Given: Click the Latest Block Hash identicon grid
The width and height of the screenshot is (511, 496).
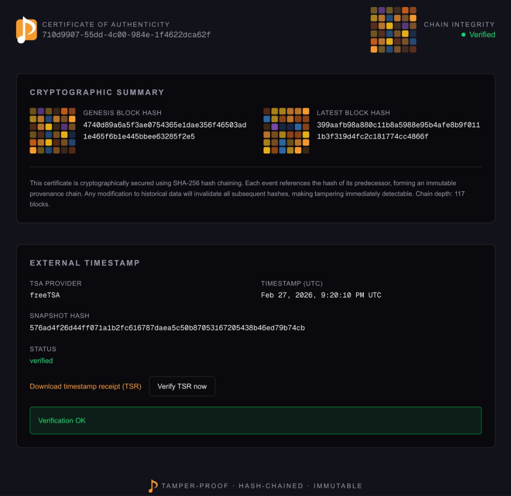Looking at the screenshot, I should (286, 130).
